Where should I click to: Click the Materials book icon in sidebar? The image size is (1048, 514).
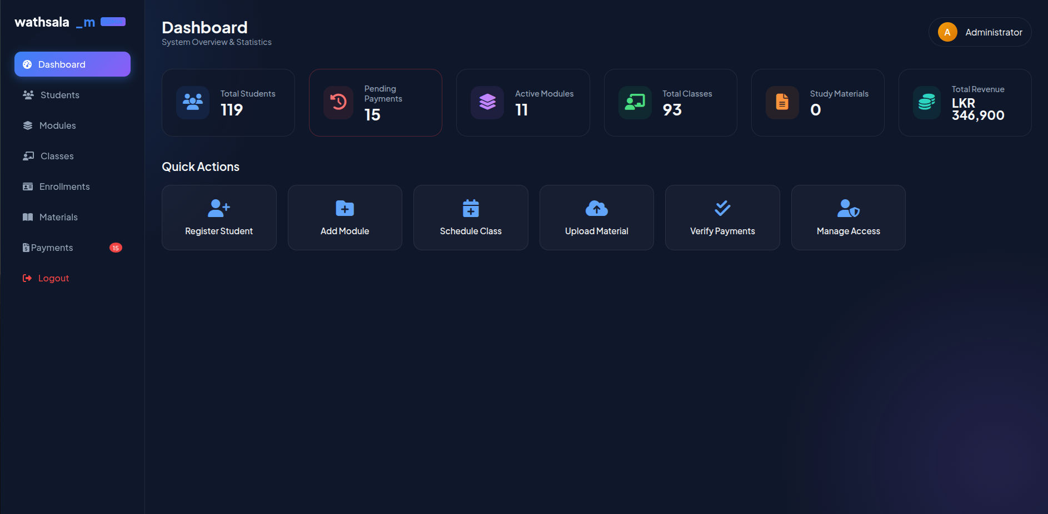point(28,217)
